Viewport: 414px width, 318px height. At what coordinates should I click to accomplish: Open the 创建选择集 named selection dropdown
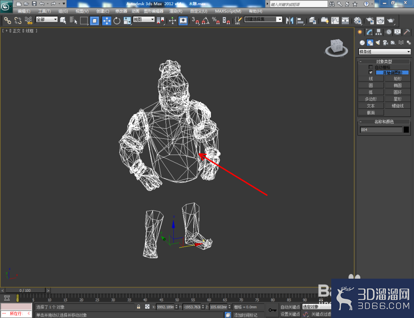click(x=263, y=19)
